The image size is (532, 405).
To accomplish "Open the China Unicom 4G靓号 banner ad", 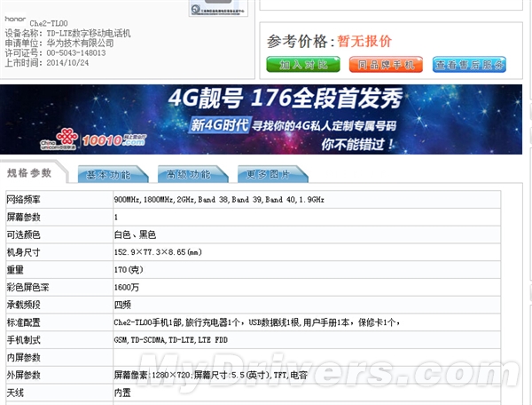I will click(x=261, y=119).
